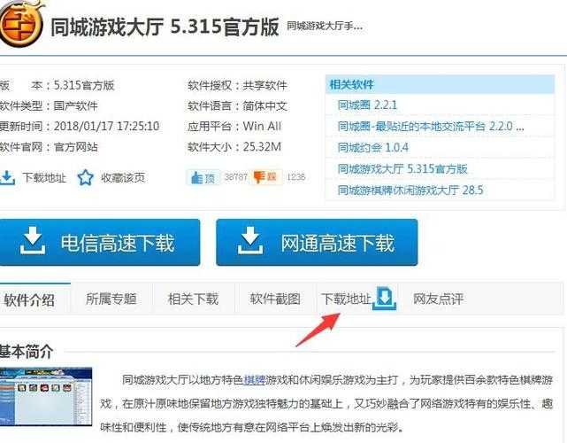This screenshot has width=567, height=443.
Task: Click the update time 2018/01/17 17:25:10
Action: 107,127
